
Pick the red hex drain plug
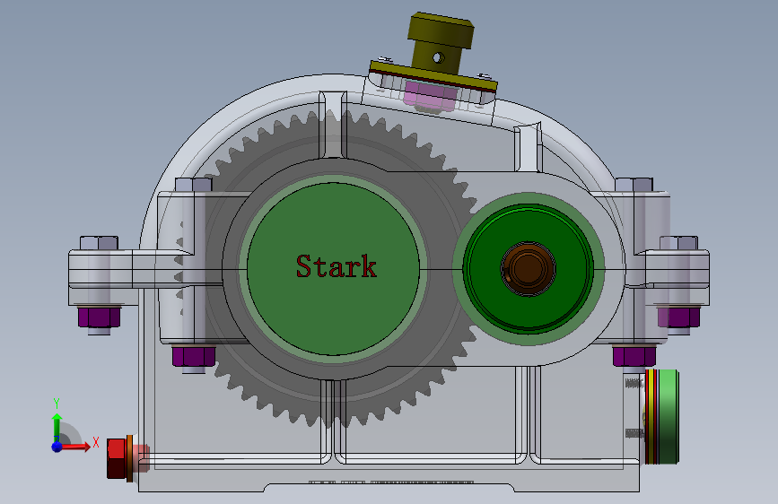[117, 458]
